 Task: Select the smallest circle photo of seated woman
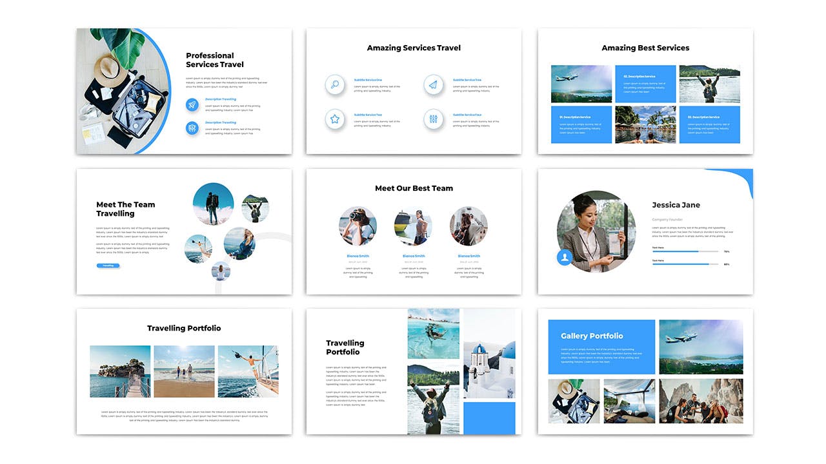221,271
